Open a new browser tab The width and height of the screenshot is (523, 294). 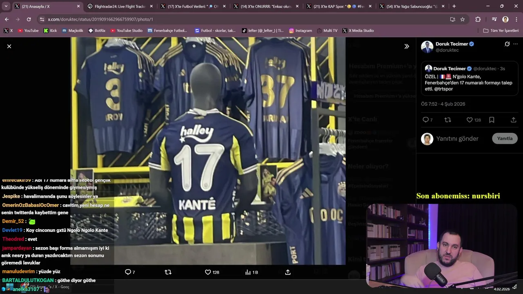click(x=454, y=7)
